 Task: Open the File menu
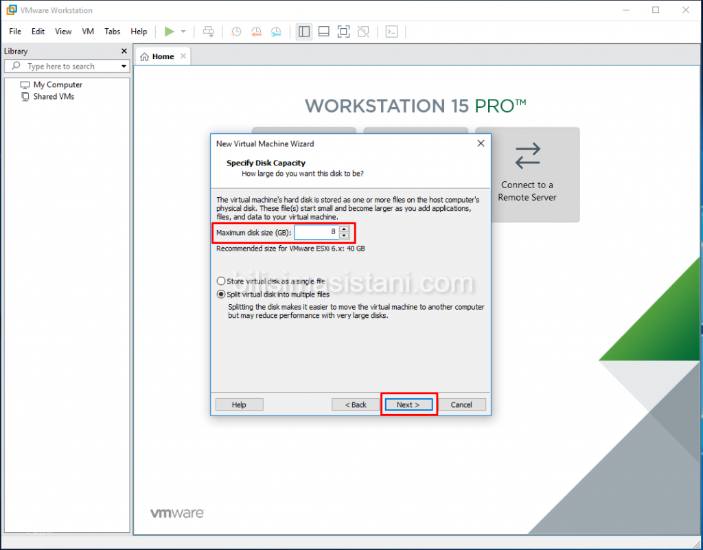click(x=15, y=32)
